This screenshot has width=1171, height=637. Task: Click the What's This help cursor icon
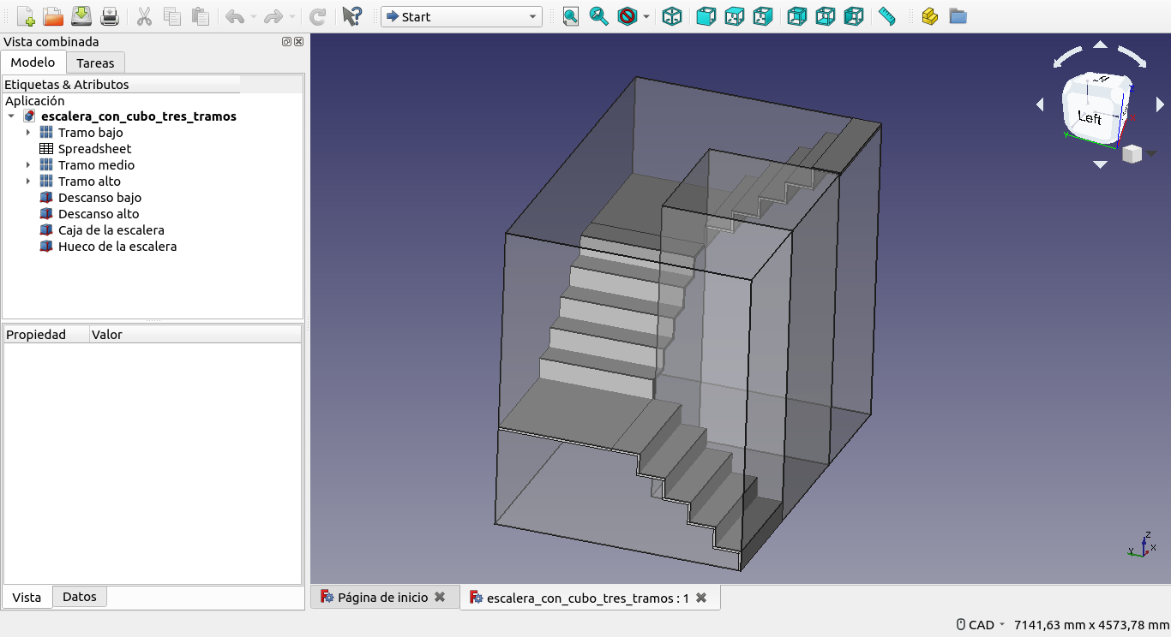point(351,16)
